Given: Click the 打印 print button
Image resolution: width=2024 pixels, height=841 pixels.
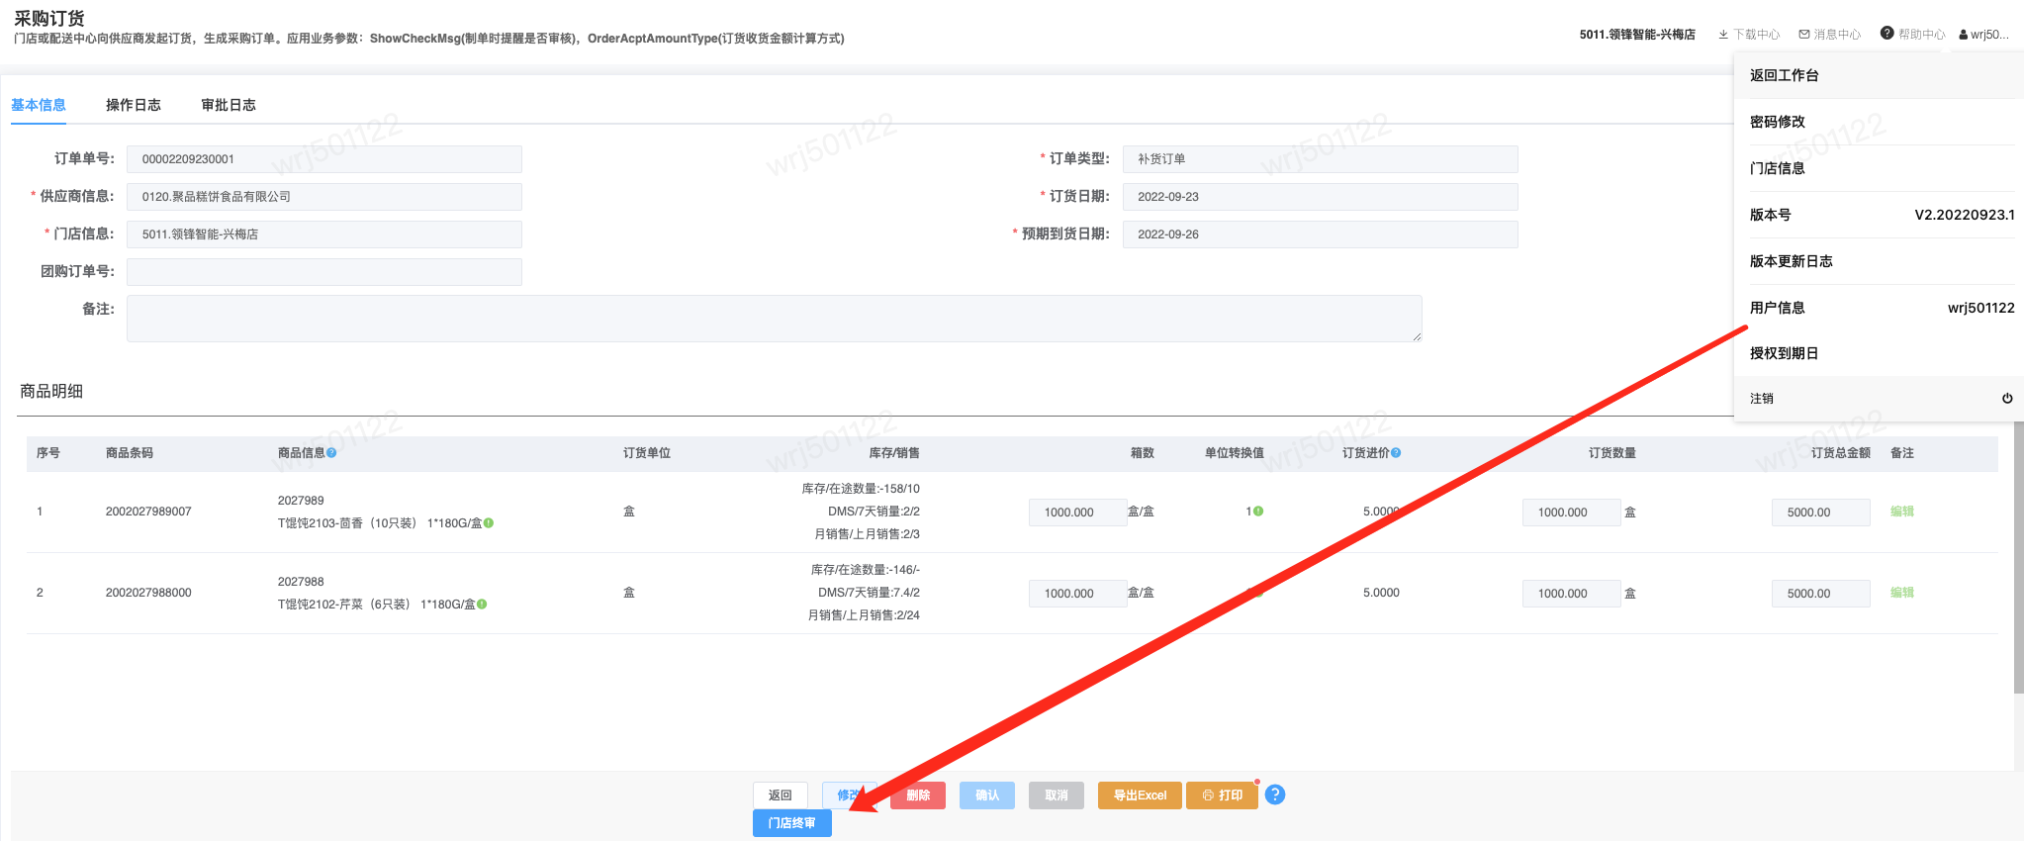Looking at the screenshot, I should [1222, 795].
